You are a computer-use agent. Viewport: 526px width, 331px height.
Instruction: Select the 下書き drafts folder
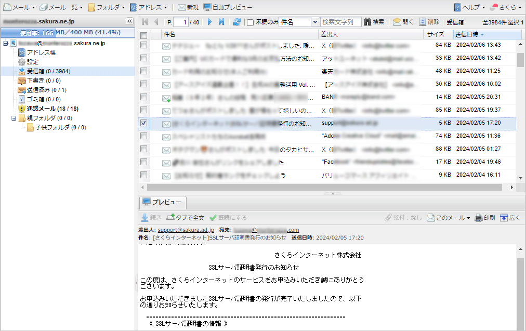[40, 81]
